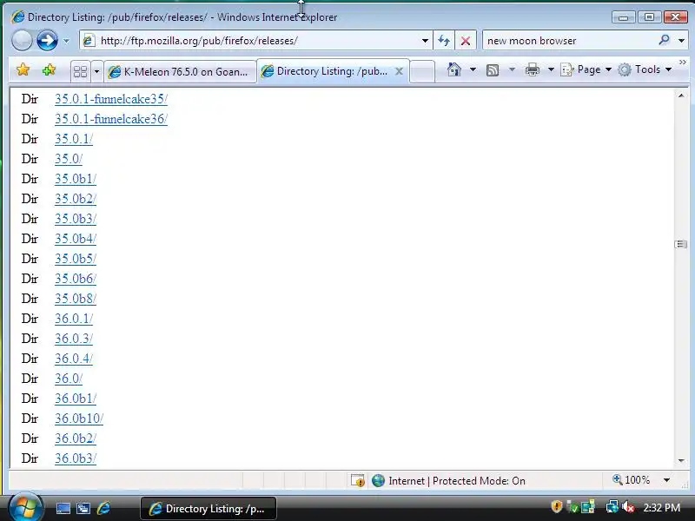695x521 pixels.
Task: Switch to the K-Meleon 76.5.0 tab
Action: point(180,72)
